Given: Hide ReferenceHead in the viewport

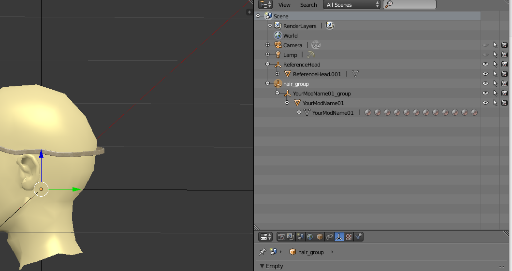Looking at the screenshot, I should pyautogui.click(x=485, y=64).
